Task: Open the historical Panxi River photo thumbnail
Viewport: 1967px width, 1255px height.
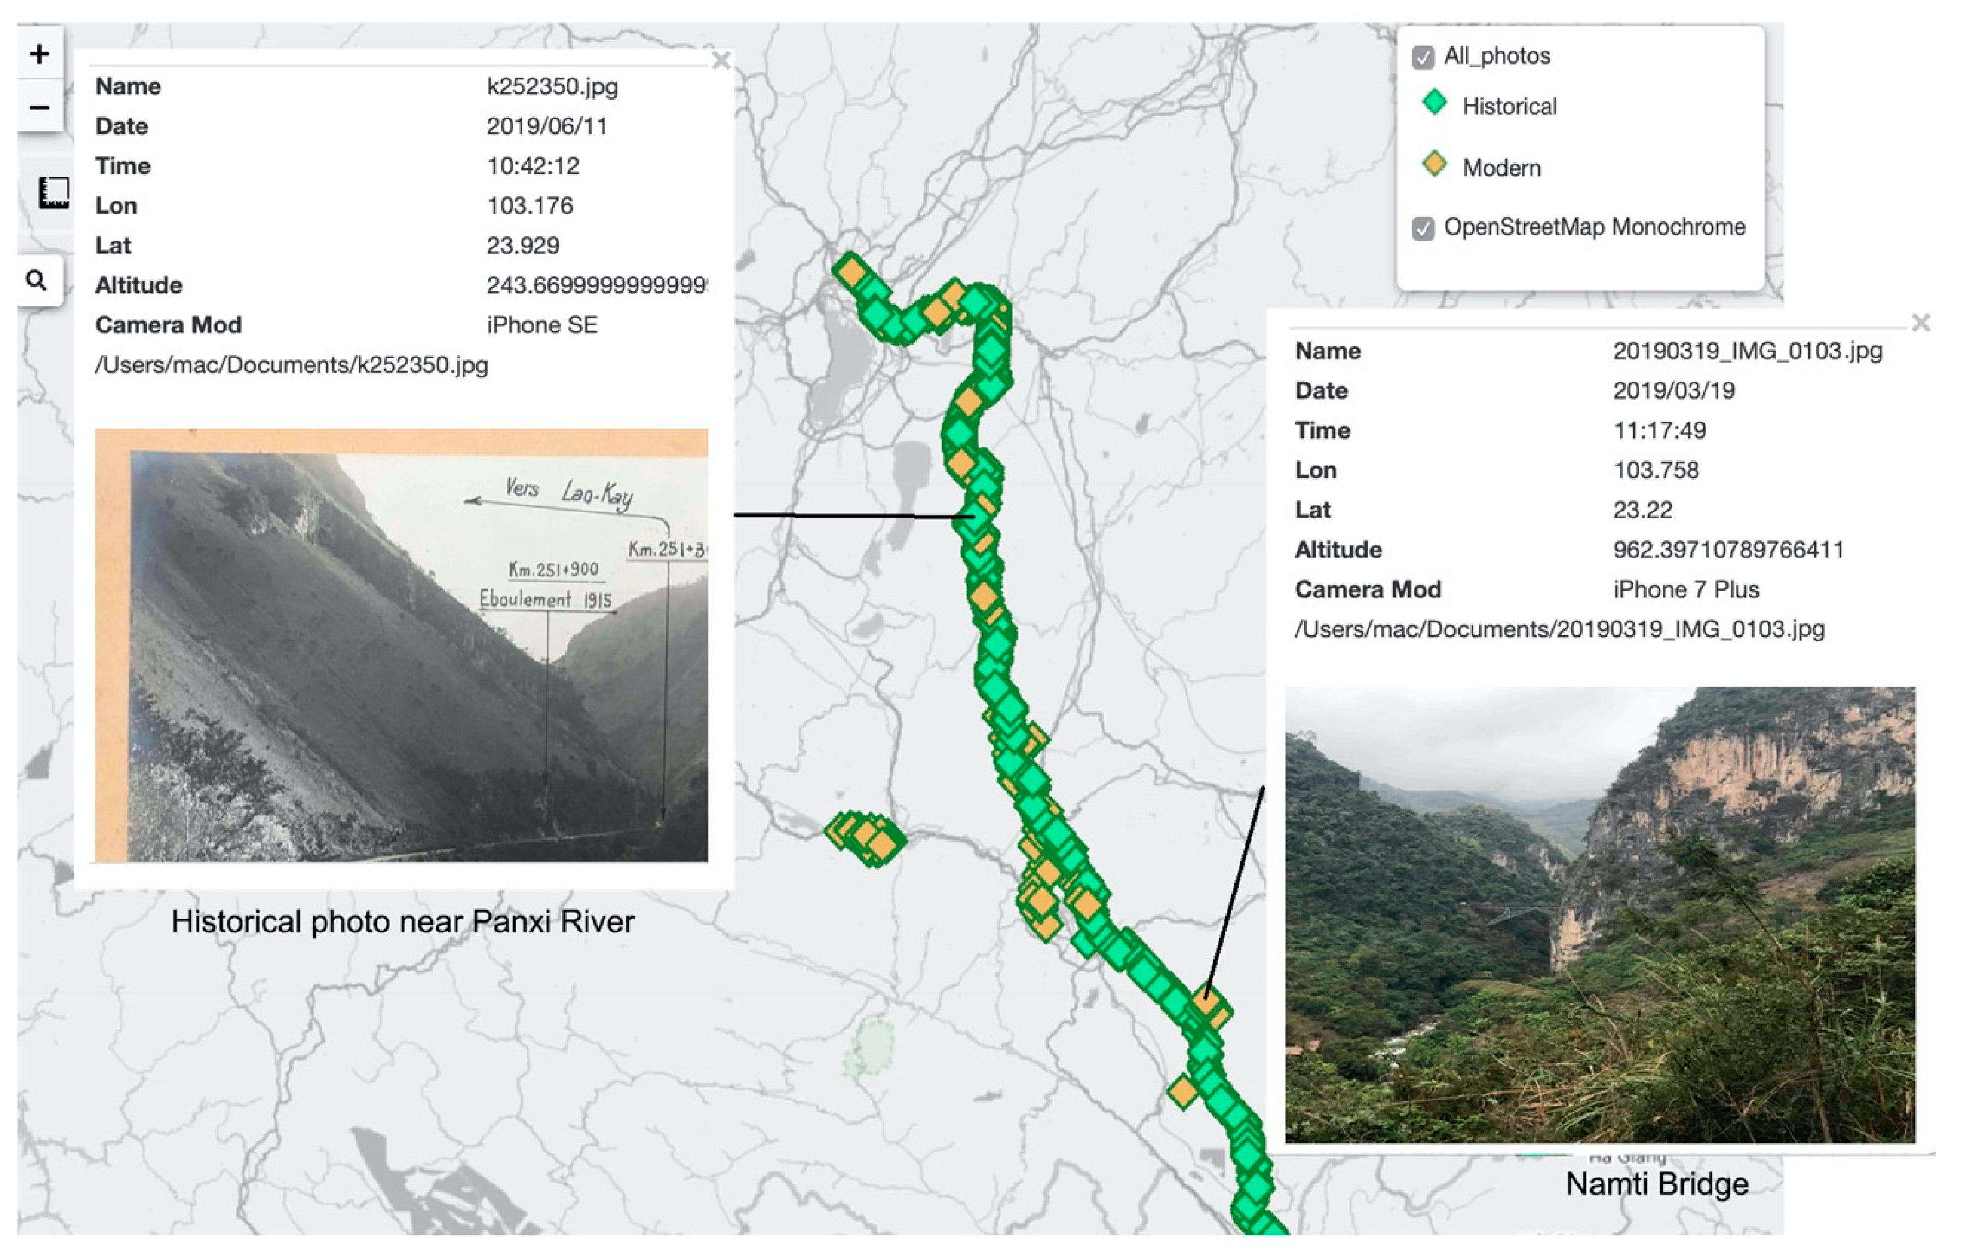Action: point(401,645)
